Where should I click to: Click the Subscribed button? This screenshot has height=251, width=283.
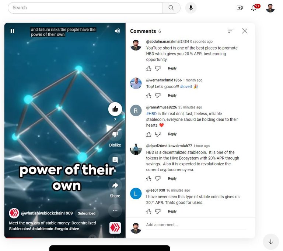pos(87,213)
